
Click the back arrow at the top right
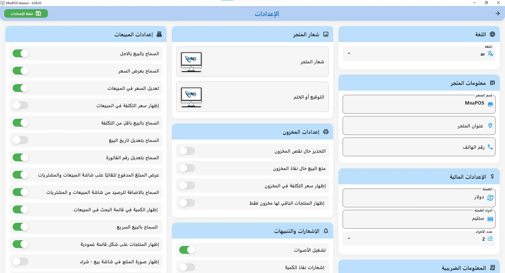tap(498, 13)
